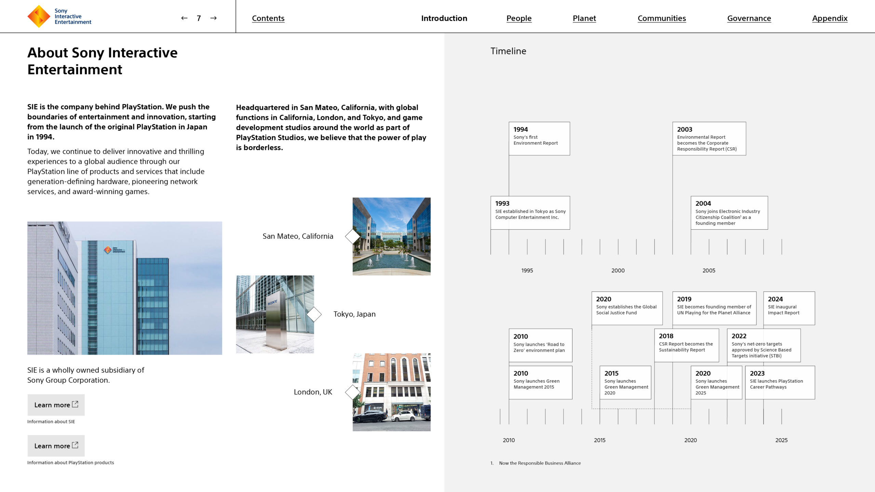This screenshot has width=875, height=492.
Task: Go to previous page with left arrow
Action: pyautogui.click(x=184, y=18)
